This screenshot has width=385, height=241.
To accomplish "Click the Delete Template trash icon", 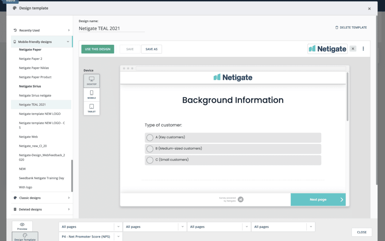I will click(x=336, y=27).
